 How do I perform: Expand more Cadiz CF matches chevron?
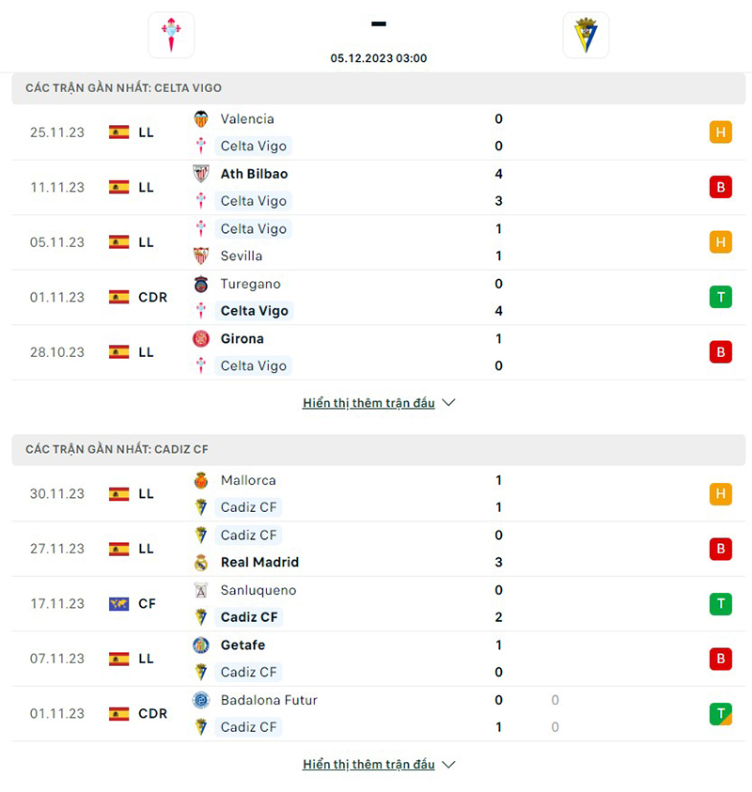pos(448,765)
